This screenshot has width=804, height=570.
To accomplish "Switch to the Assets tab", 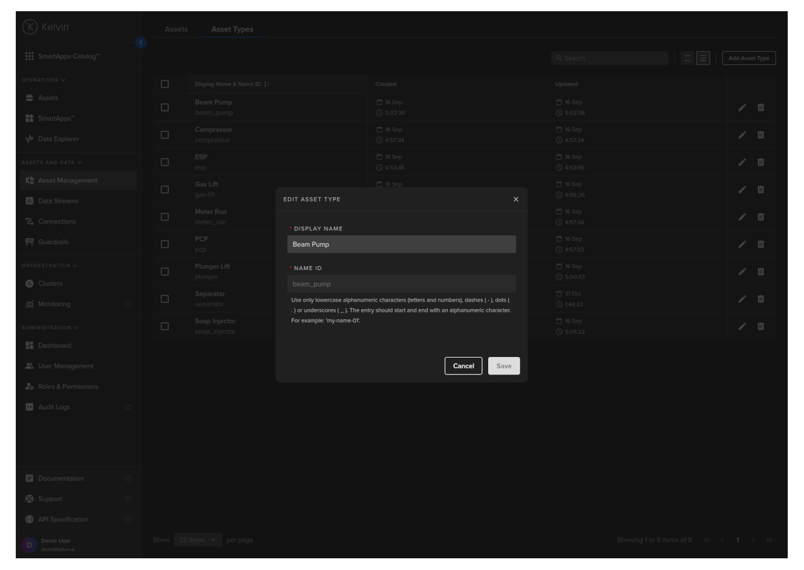I will click(x=176, y=30).
